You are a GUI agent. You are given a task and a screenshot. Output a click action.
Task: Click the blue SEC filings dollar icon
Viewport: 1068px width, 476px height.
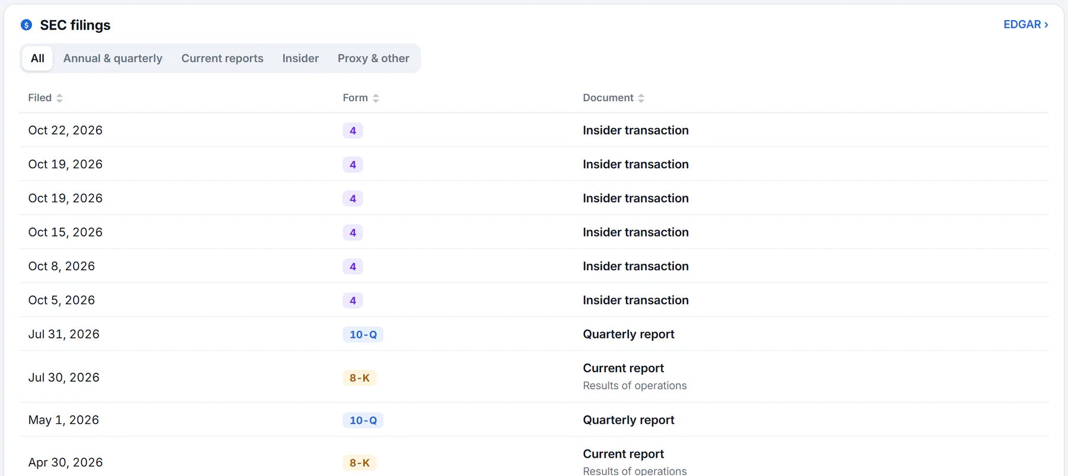coord(26,25)
